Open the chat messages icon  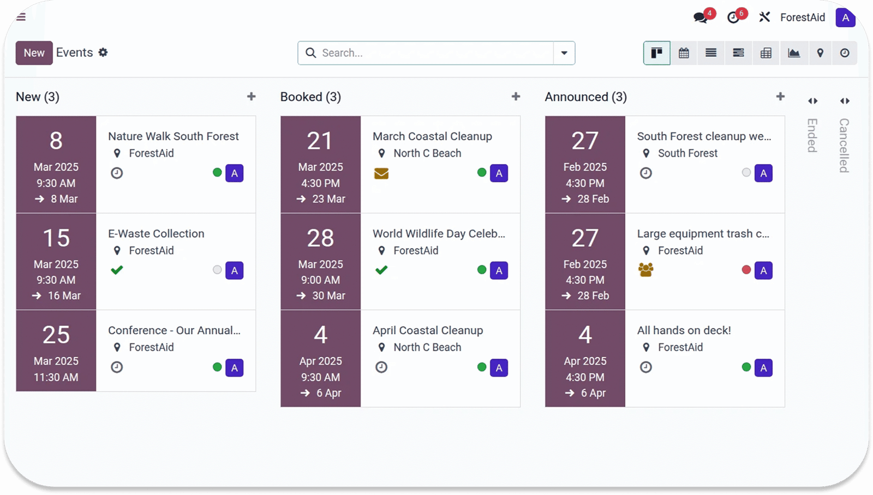pos(701,17)
